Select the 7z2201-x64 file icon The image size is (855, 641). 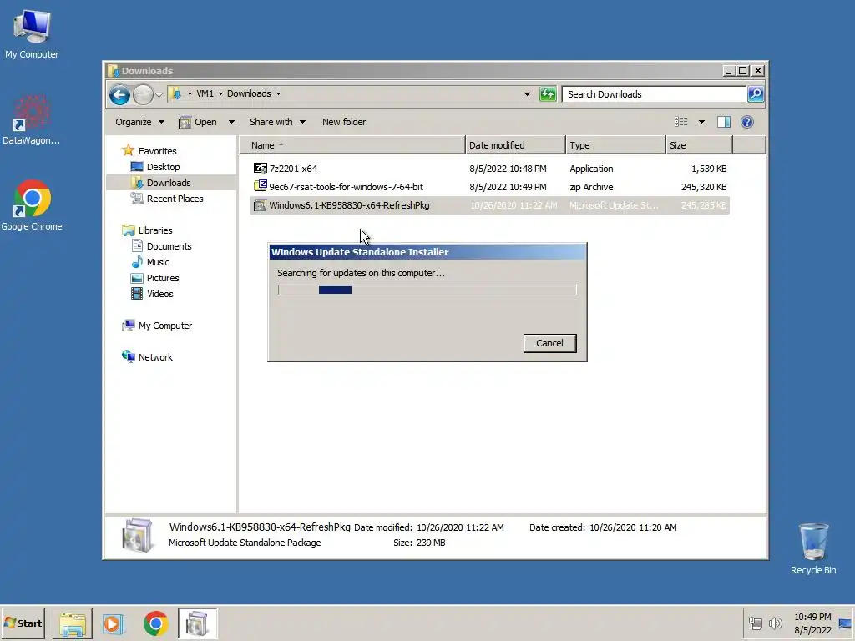261,169
